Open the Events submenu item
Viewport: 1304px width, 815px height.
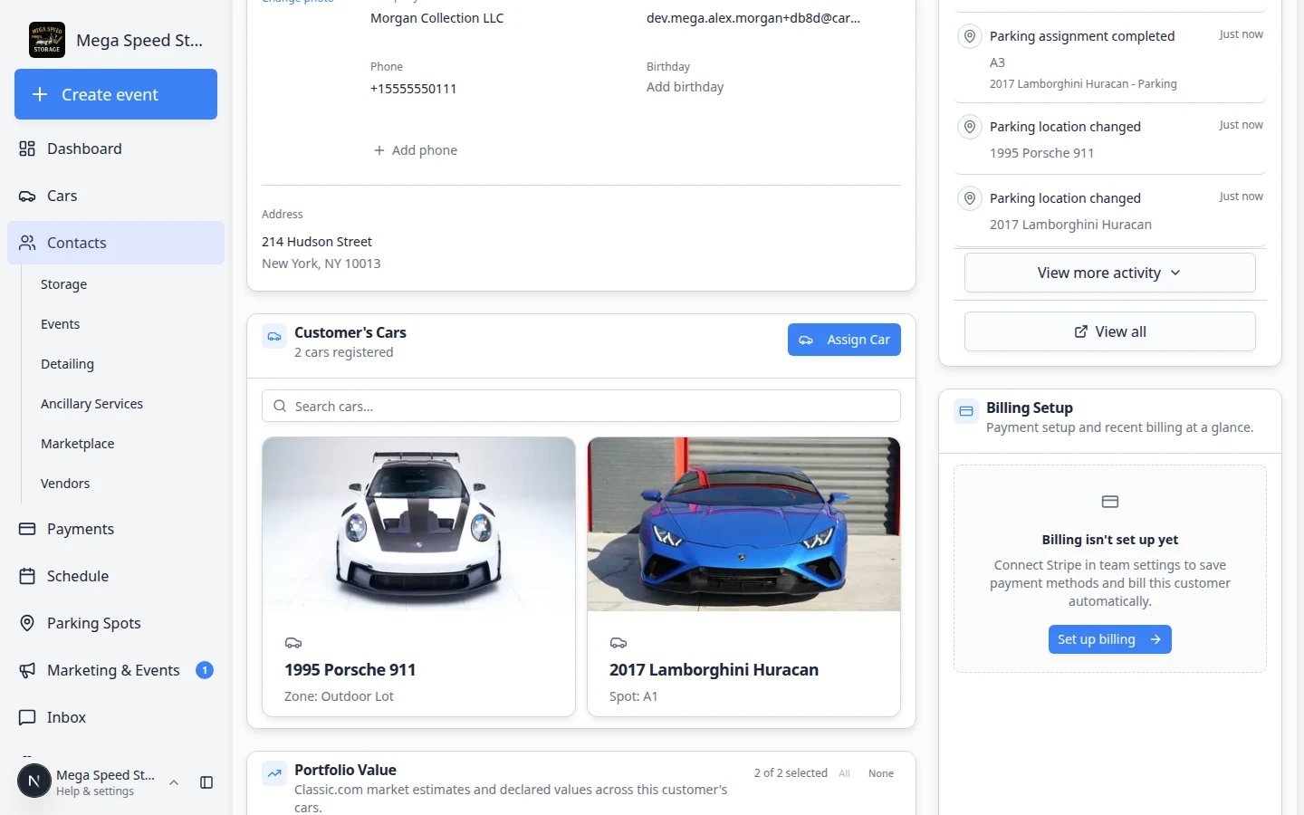click(60, 324)
